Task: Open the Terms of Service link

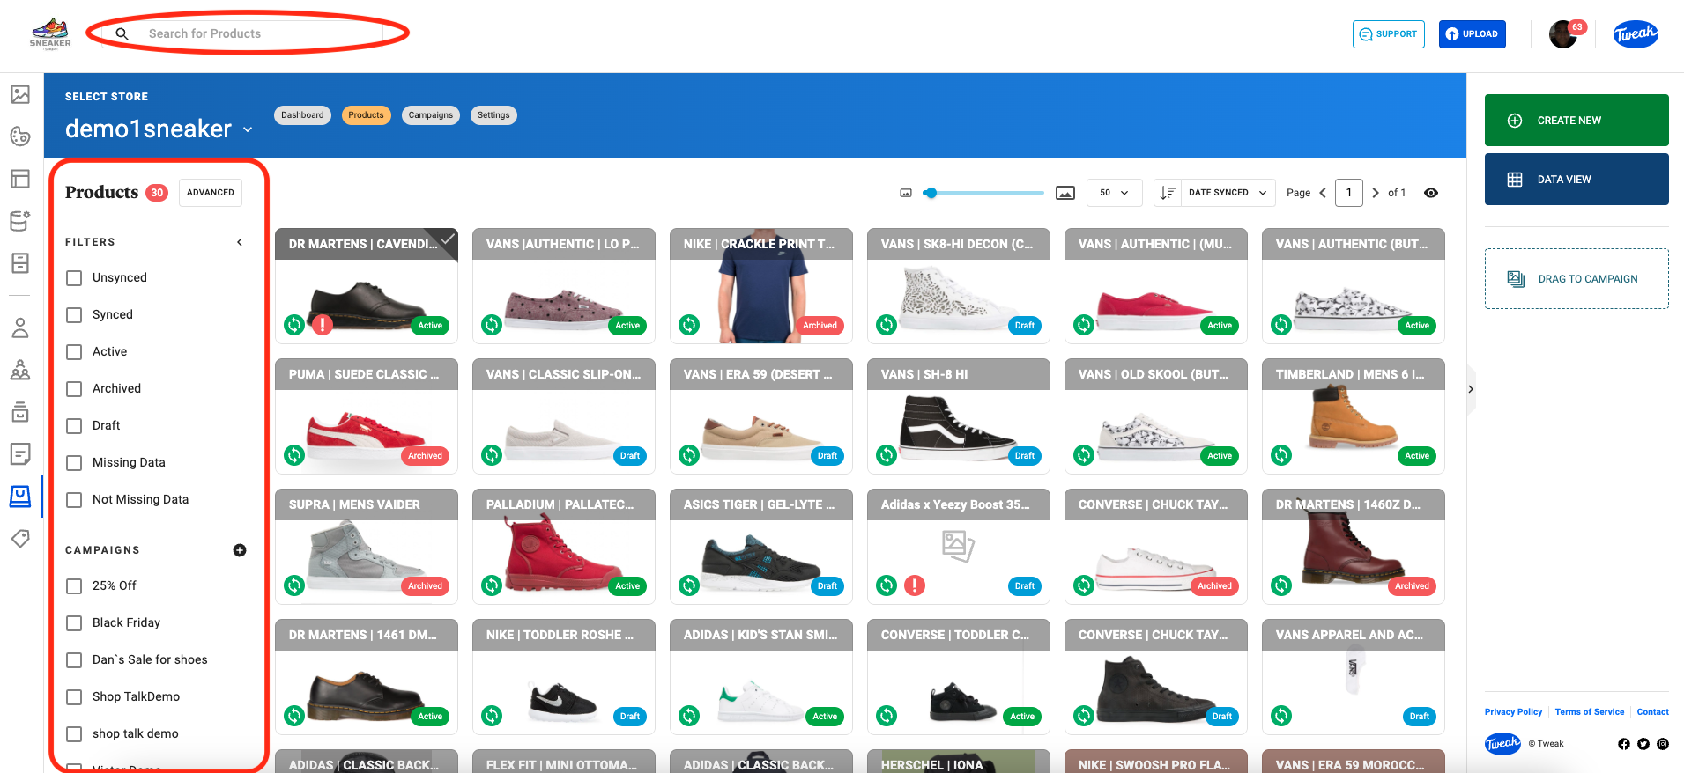Action: click(x=1589, y=712)
